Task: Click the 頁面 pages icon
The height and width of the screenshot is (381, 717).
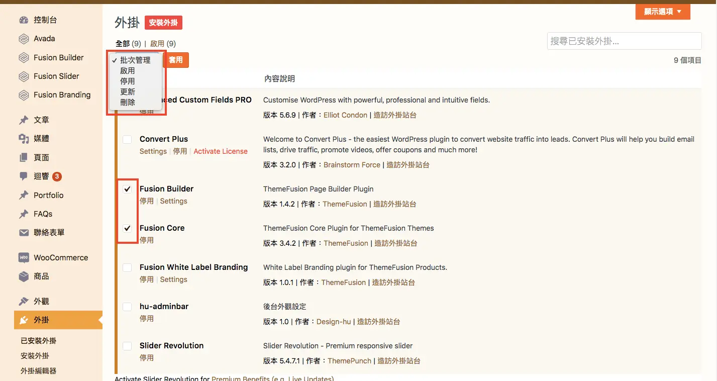Action: click(x=24, y=158)
